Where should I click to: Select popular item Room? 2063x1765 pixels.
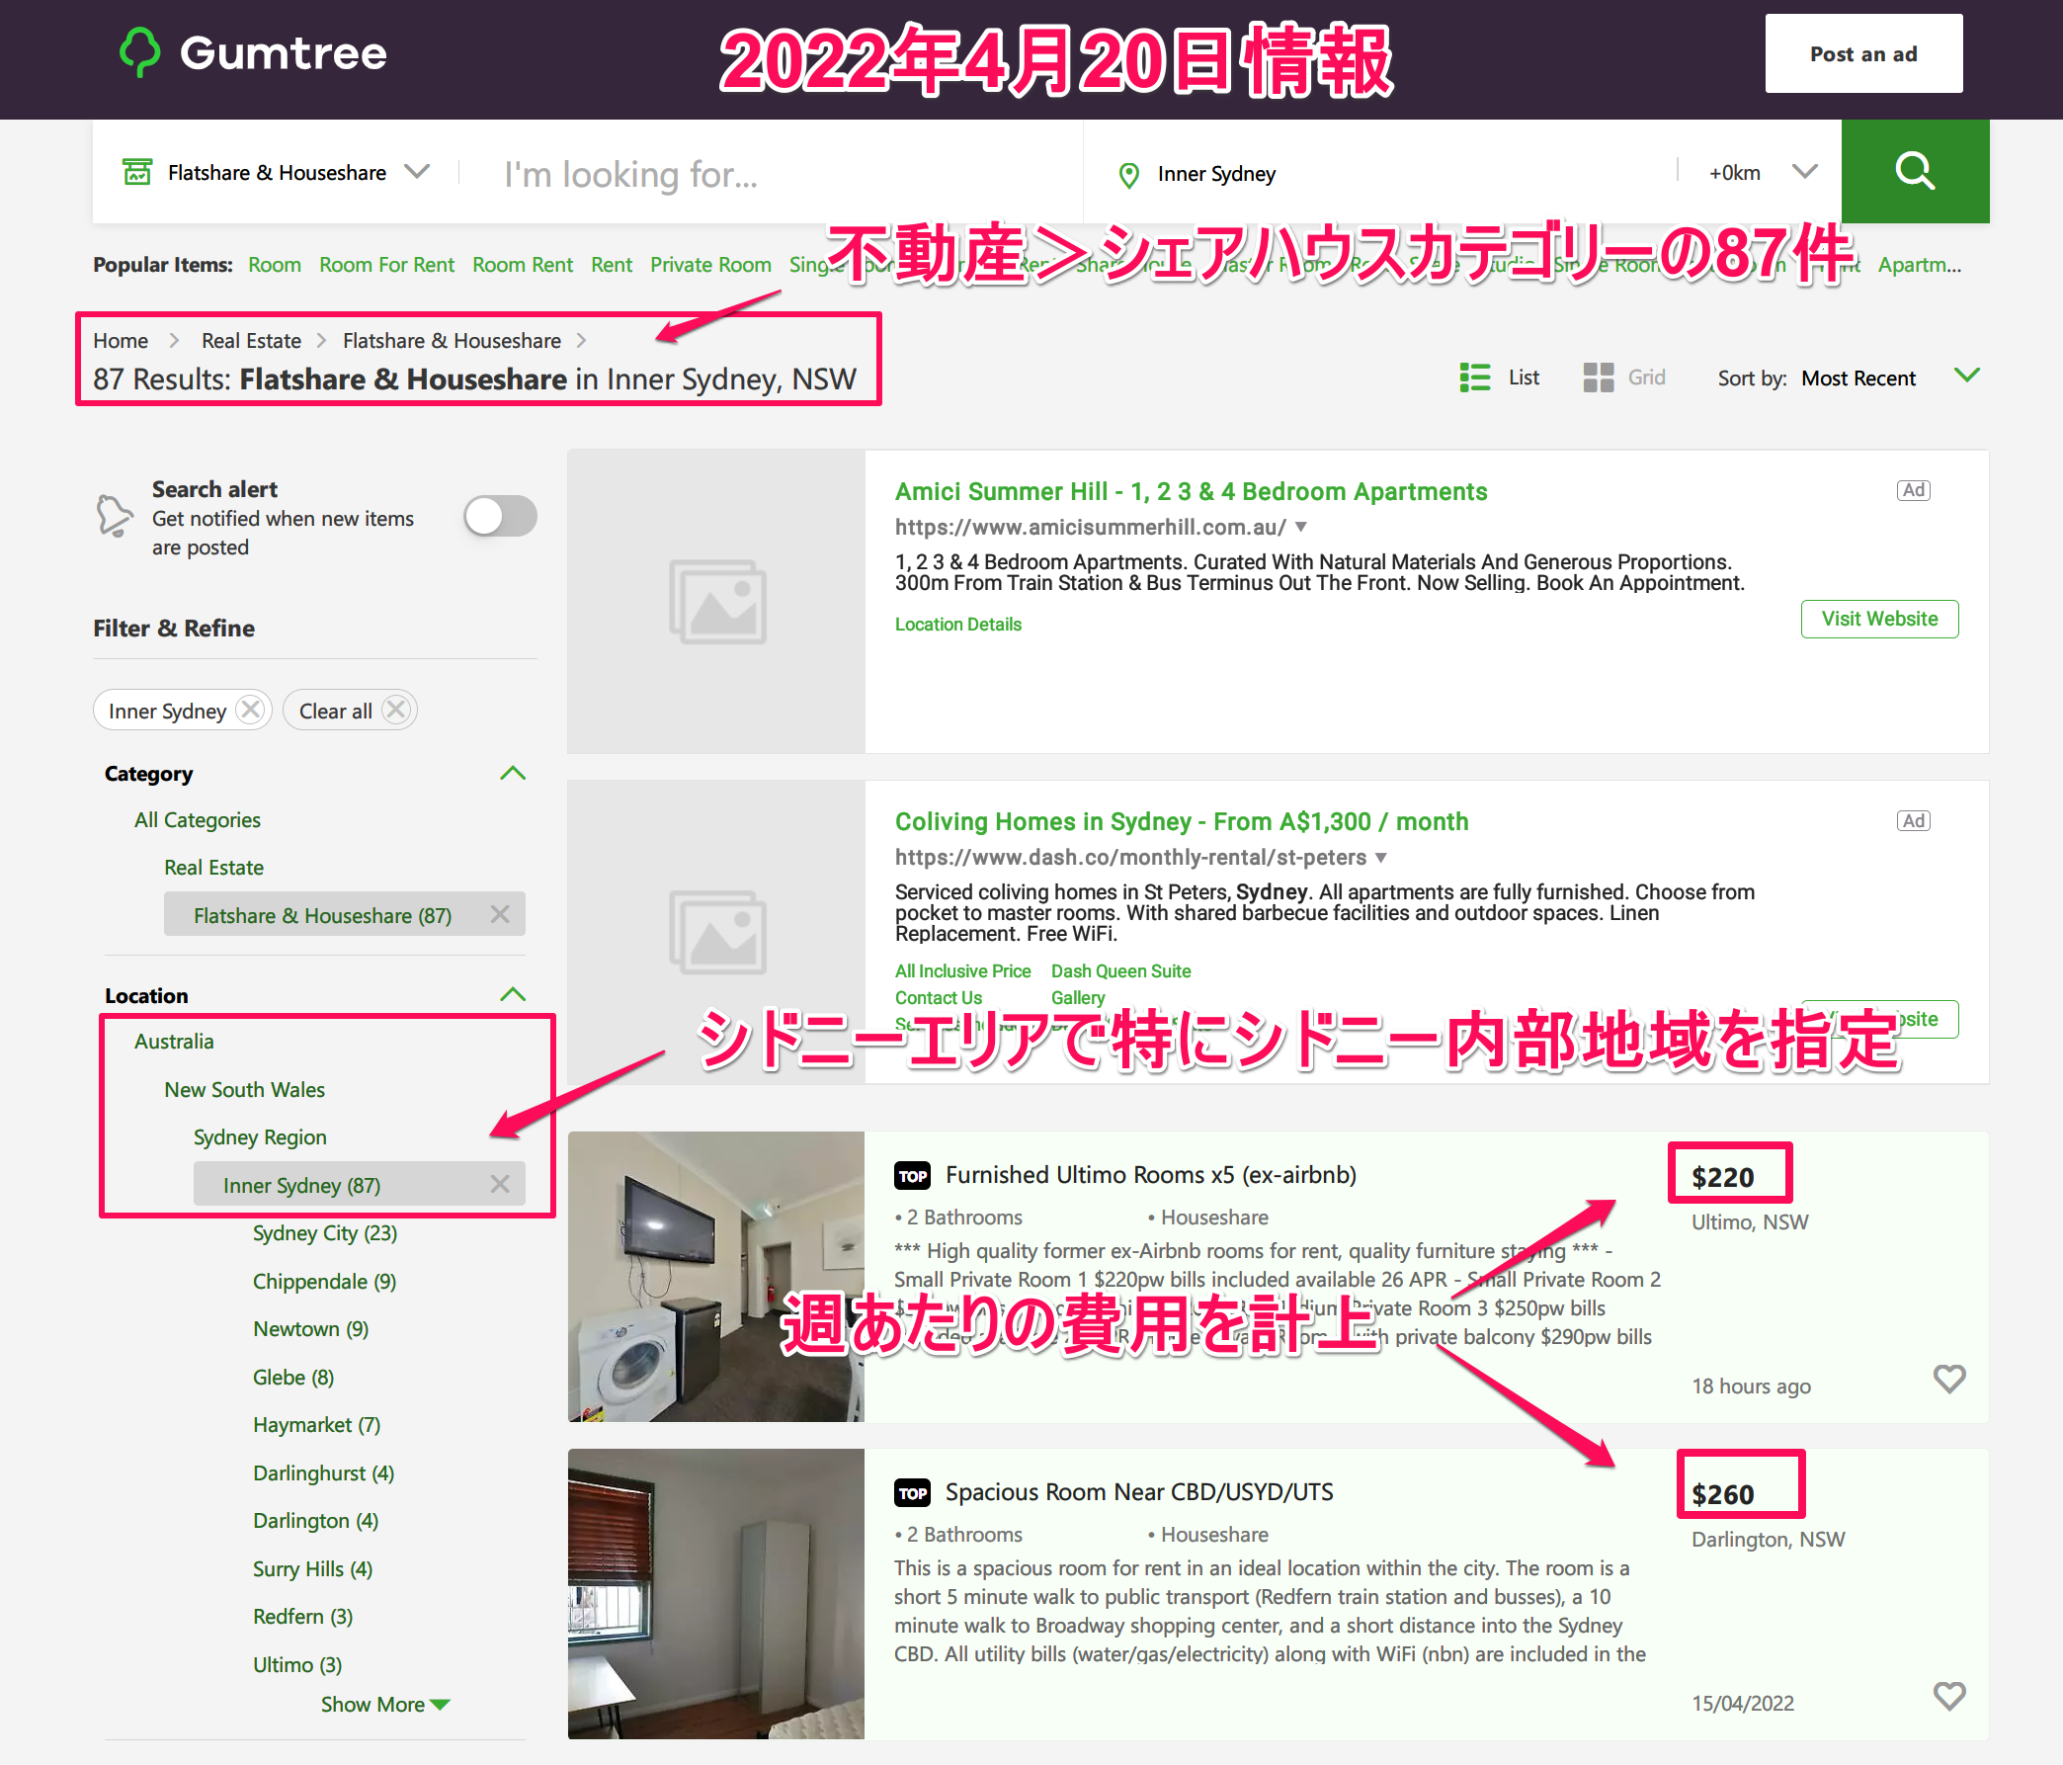(275, 265)
